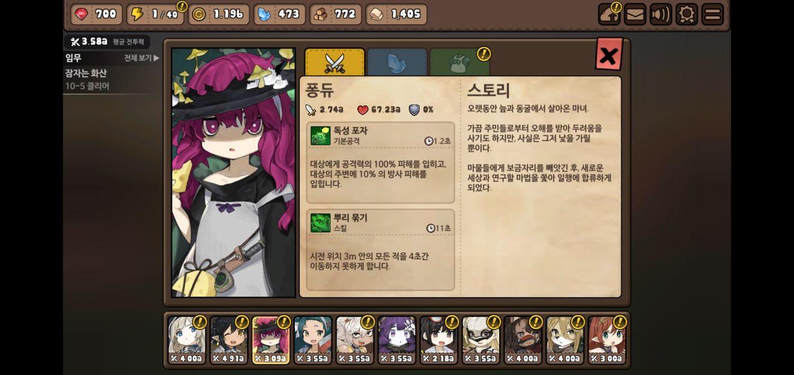Close the character panel with X
Image resolution: width=794 pixels, height=375 pixels.
[609, 55]
